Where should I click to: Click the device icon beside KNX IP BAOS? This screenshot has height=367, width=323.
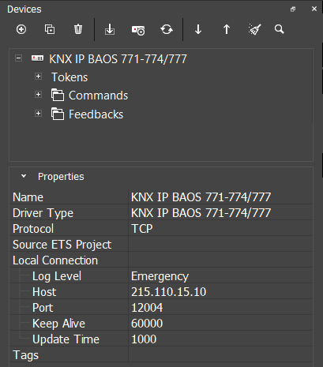click(x=37, y=58)
